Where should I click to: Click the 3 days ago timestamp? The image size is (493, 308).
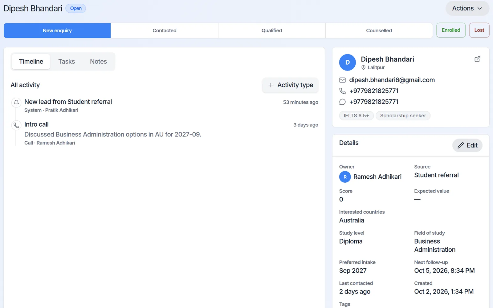point(306,125)
